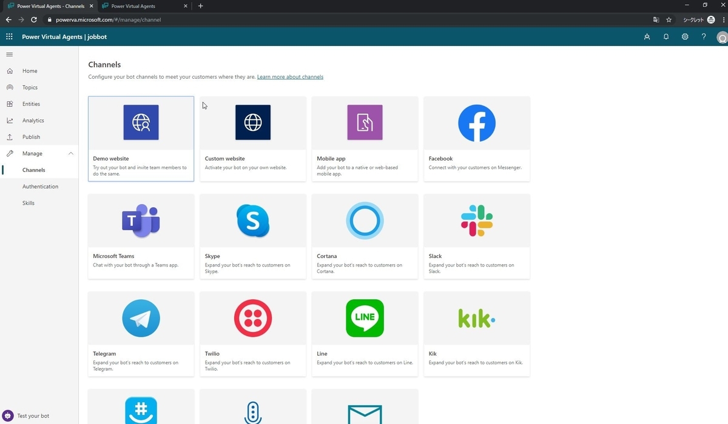Go to Topics page

pos(30,87)
